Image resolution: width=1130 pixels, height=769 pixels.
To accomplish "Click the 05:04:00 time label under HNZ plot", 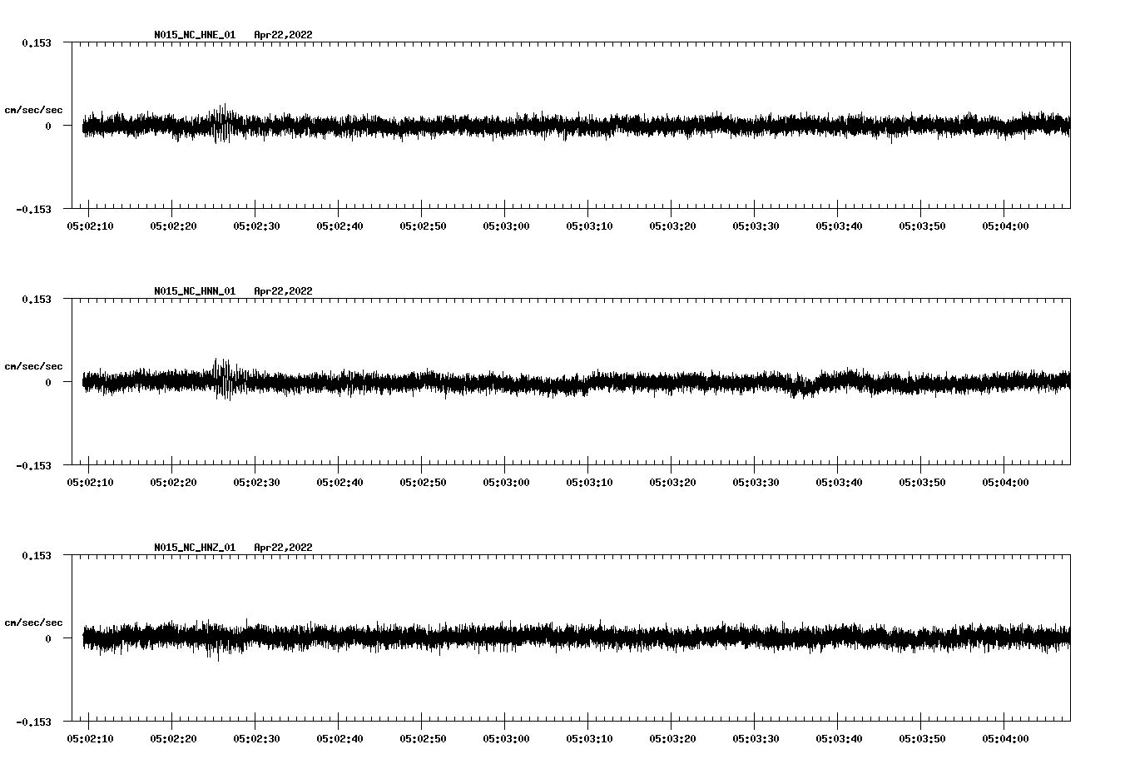I will pos(1005,738).
